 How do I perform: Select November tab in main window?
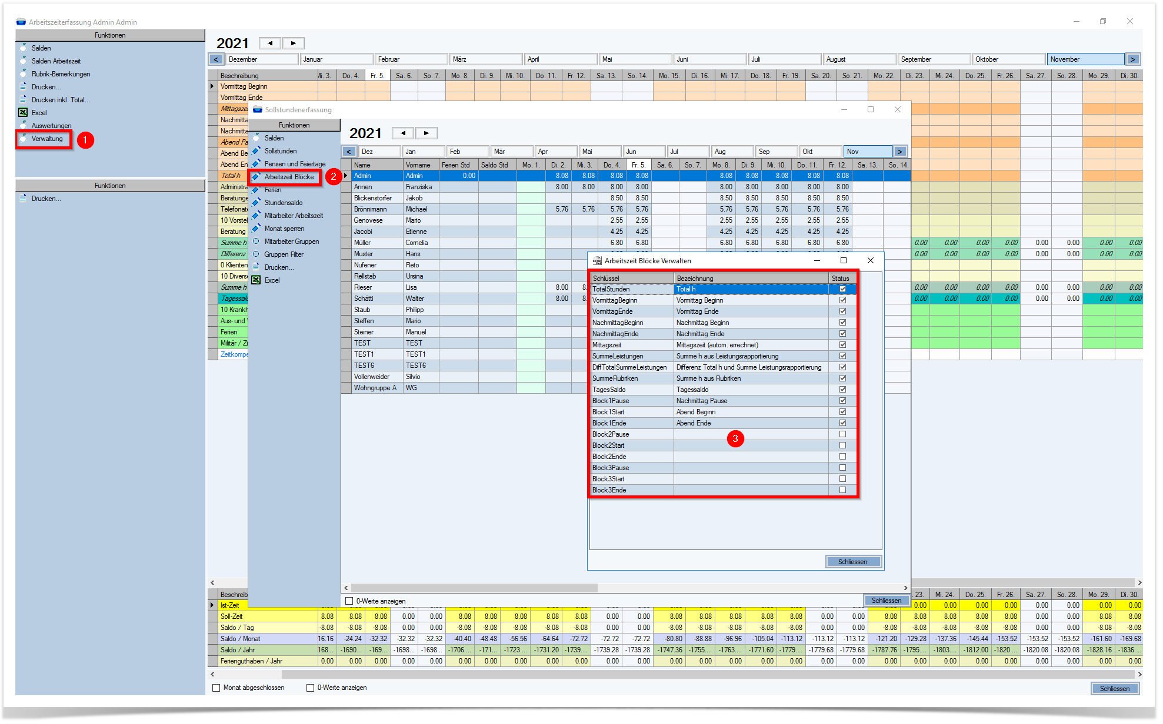click(x=1085, y=59)
